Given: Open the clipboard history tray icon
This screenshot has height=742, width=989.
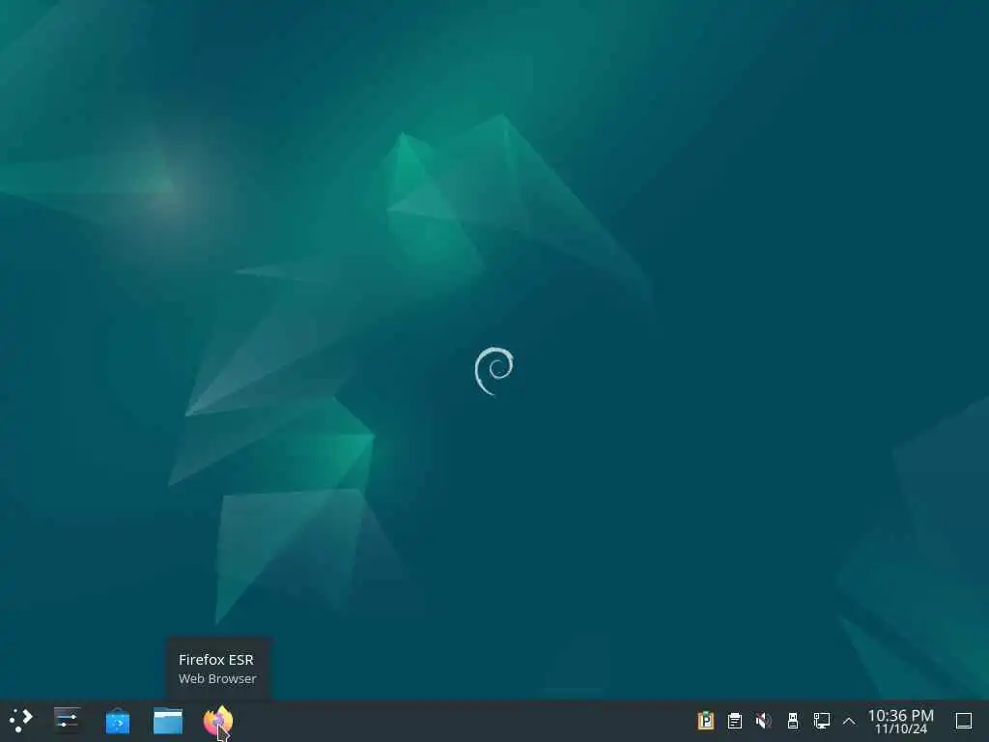Looking at the screenshot, I should [x=735, y=721].
